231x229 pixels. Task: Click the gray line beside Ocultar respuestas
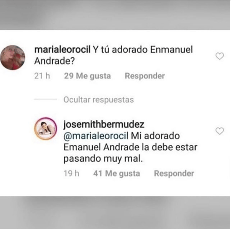pyautogui.click(x=45, y=99)
